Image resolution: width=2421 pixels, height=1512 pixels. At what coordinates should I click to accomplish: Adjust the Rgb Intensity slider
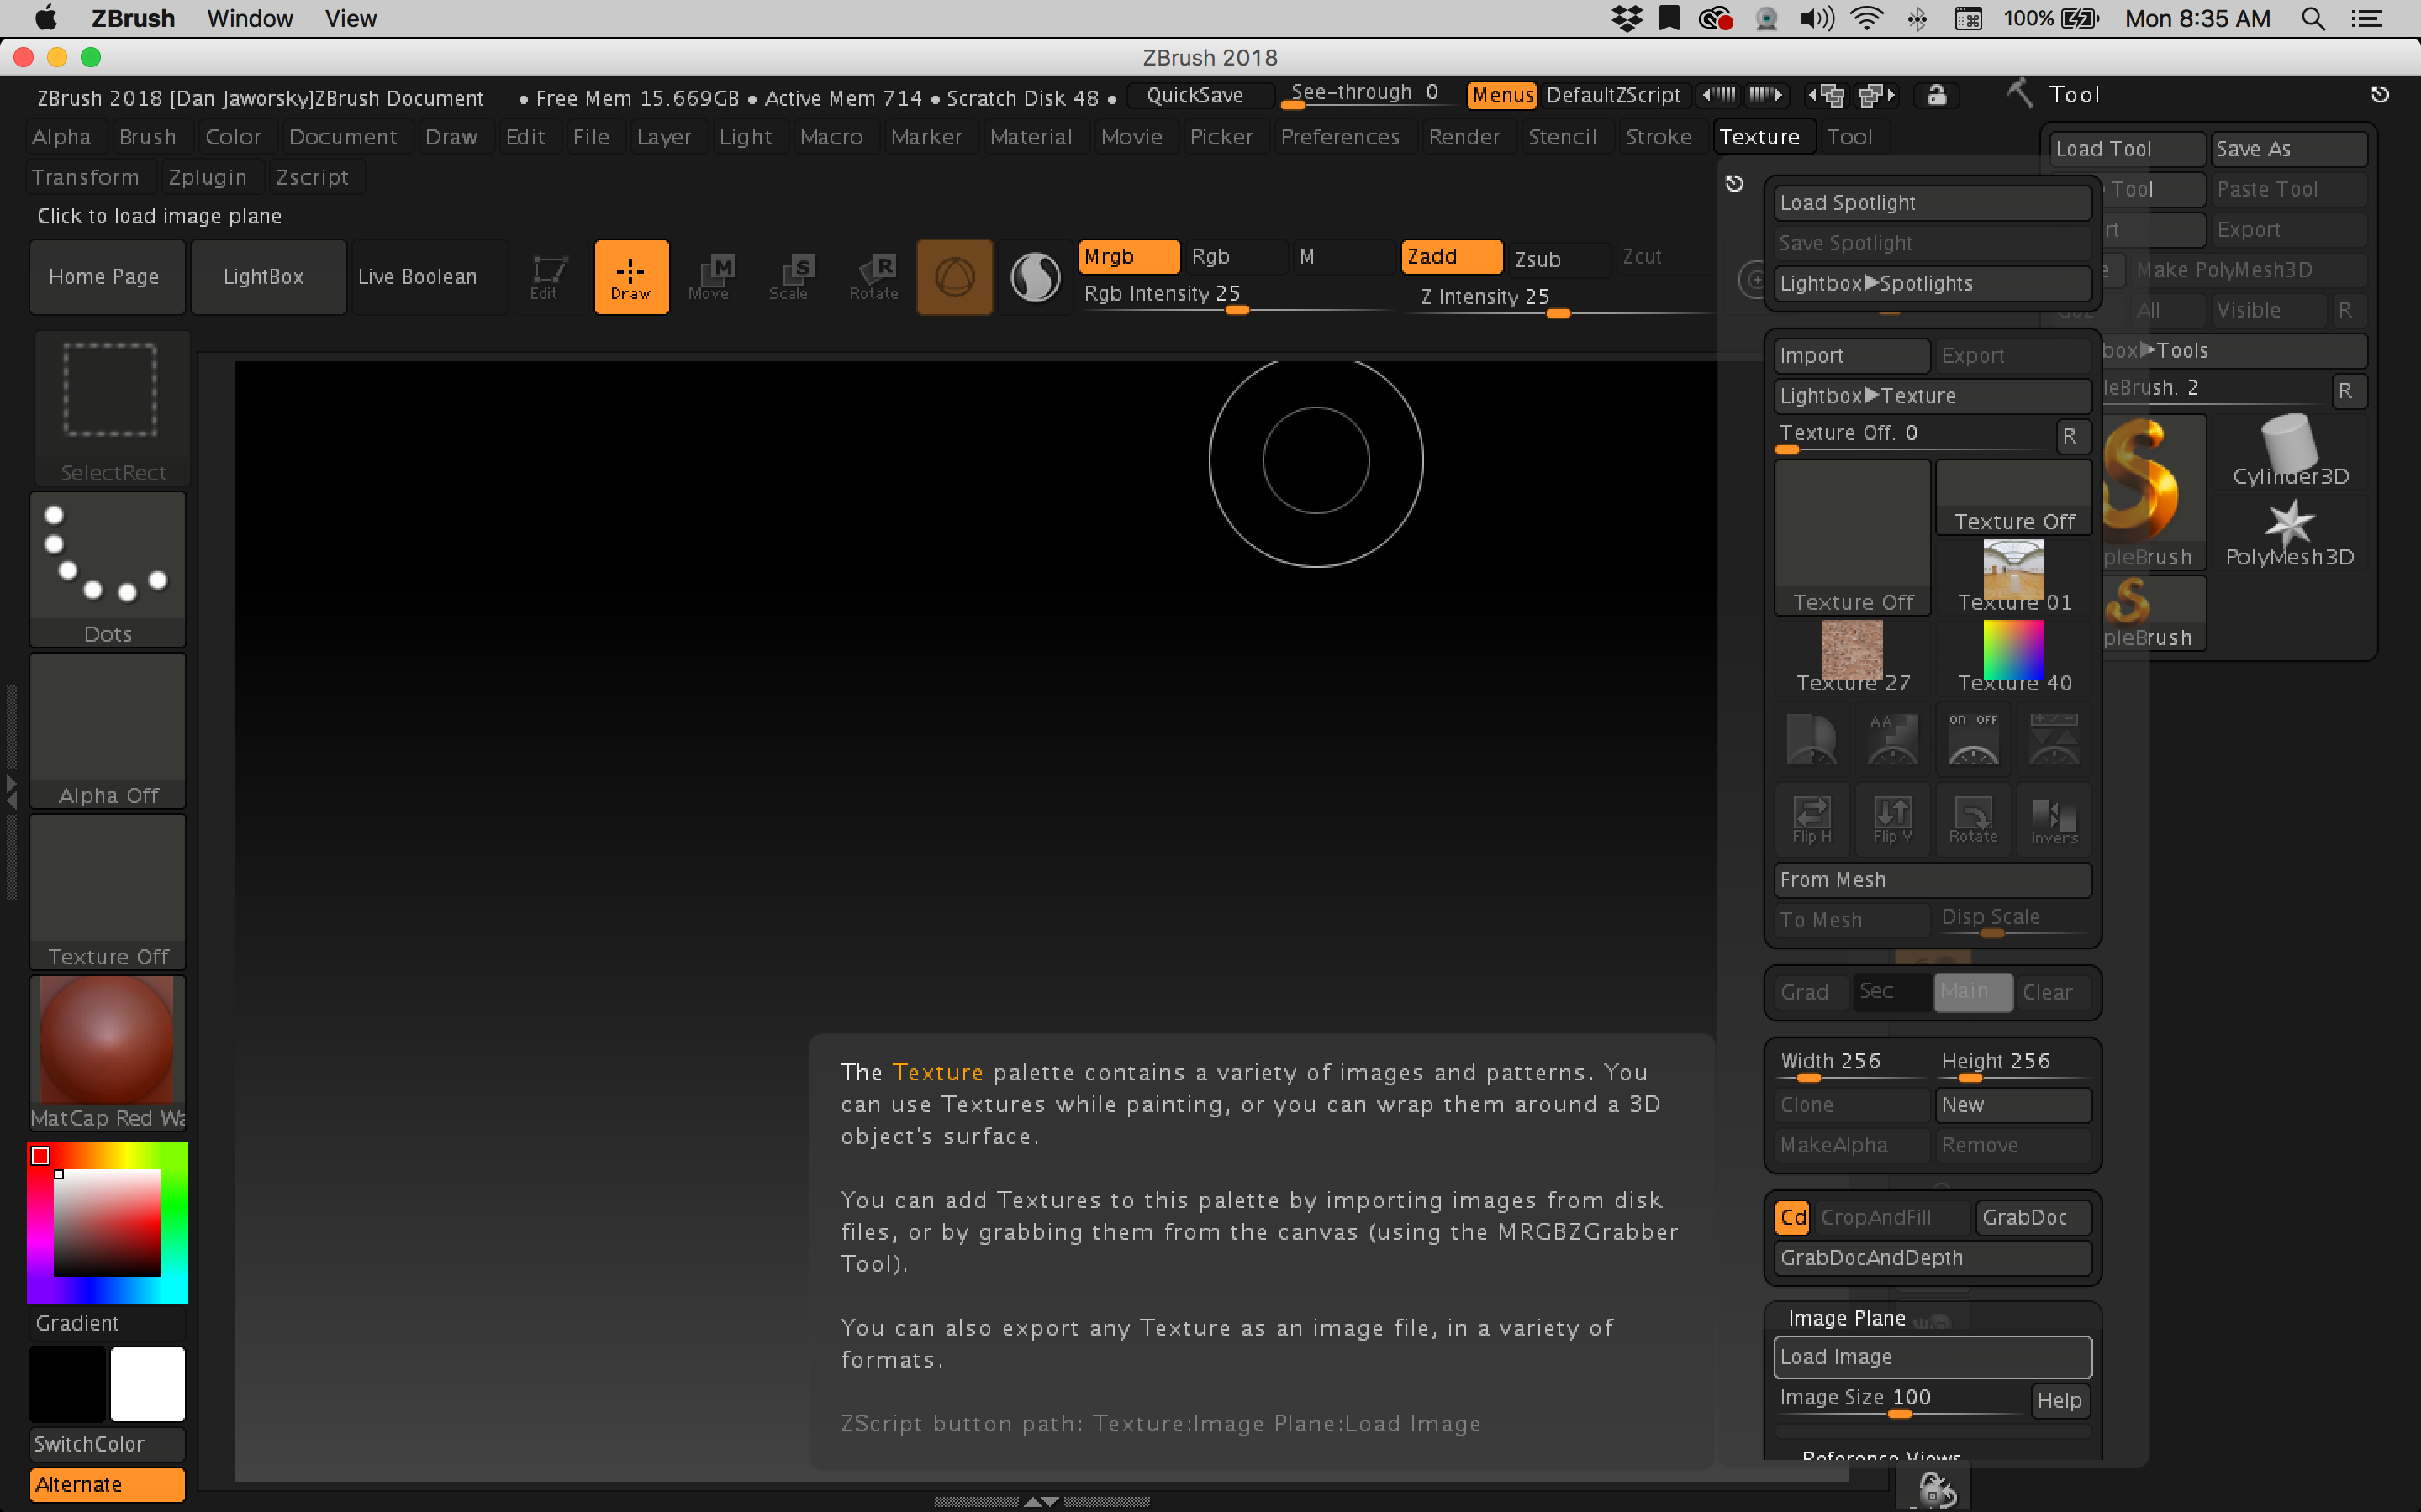tap(1236, 296)
